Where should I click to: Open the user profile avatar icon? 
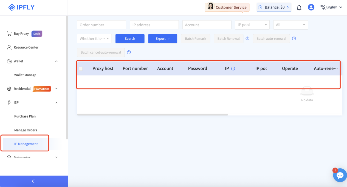tap(311, 7)
